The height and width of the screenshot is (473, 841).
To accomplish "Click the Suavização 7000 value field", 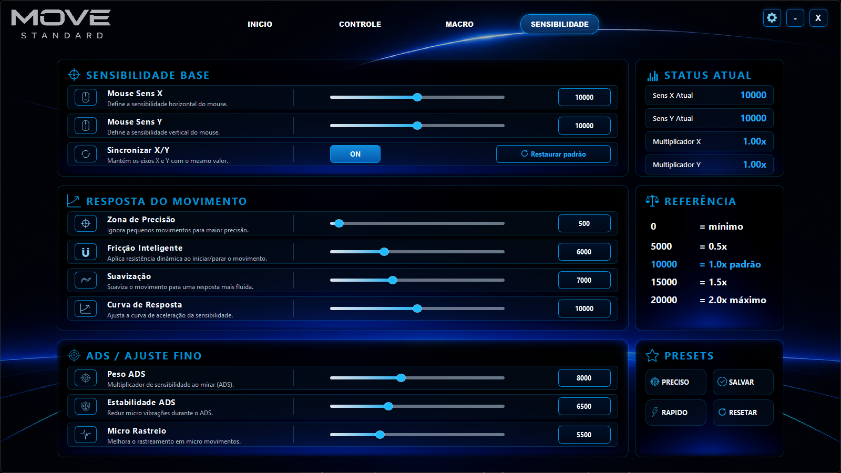I will pyautogui.click(x=584, y=280).
